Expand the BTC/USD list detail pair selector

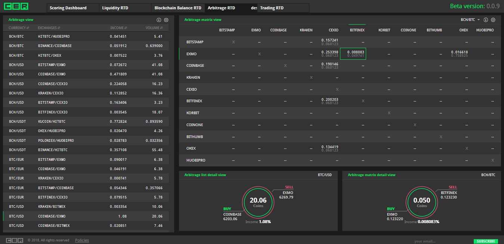325,175
